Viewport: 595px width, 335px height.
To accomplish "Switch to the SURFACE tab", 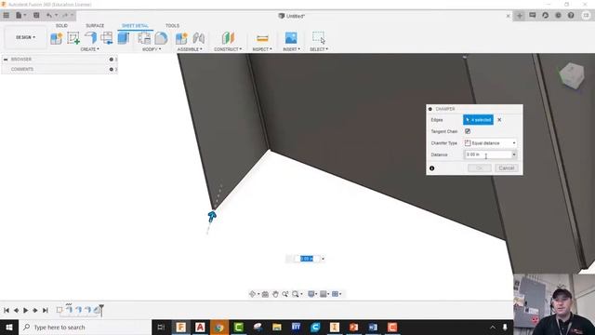I will (x=95, y=25).
